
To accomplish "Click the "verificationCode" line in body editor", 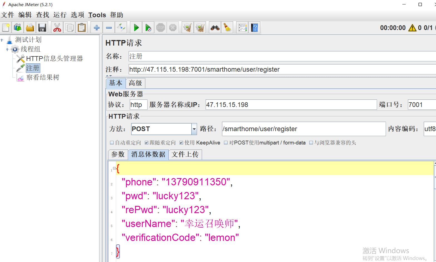I will click(x=180, y=238).
